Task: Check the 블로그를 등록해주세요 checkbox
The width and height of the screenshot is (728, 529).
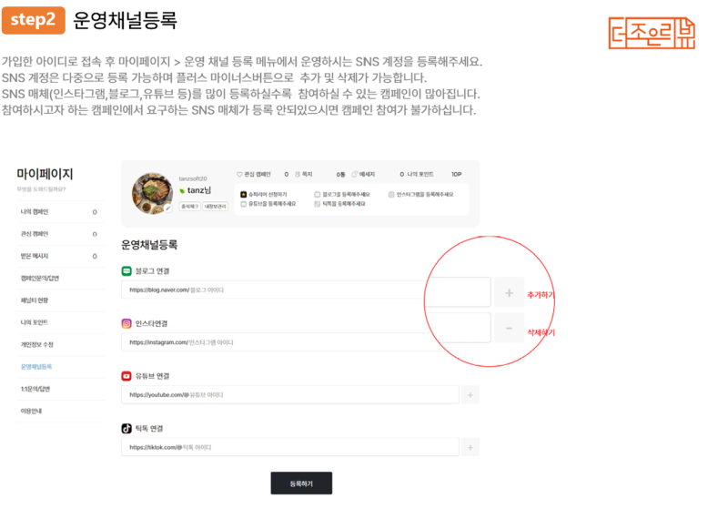Action: [318, 194]
